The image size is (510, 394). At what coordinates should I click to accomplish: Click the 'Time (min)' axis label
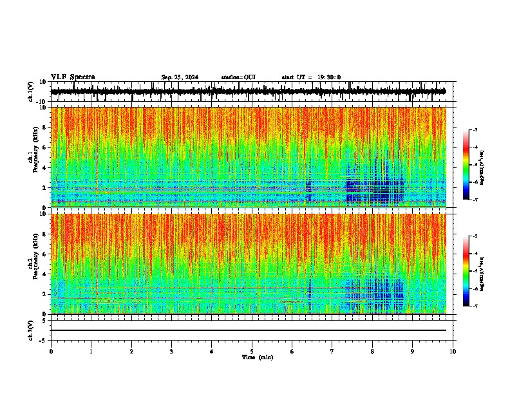(x=258, y=357)
